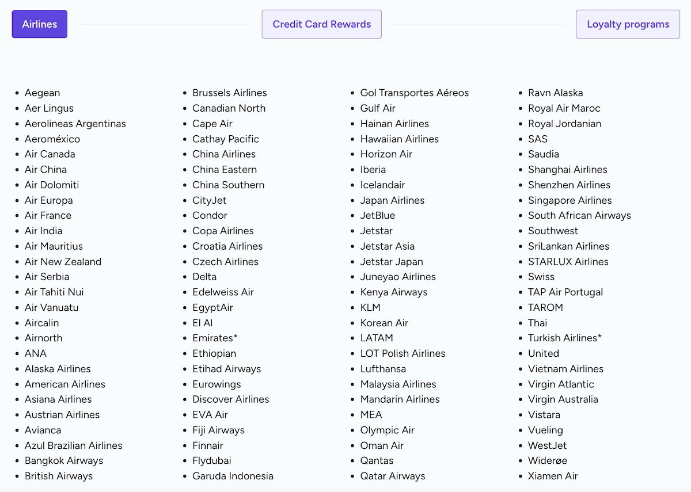Select Garuda Indonesia entry
This screenshot has height=492, width=691.
coord(233,476)
